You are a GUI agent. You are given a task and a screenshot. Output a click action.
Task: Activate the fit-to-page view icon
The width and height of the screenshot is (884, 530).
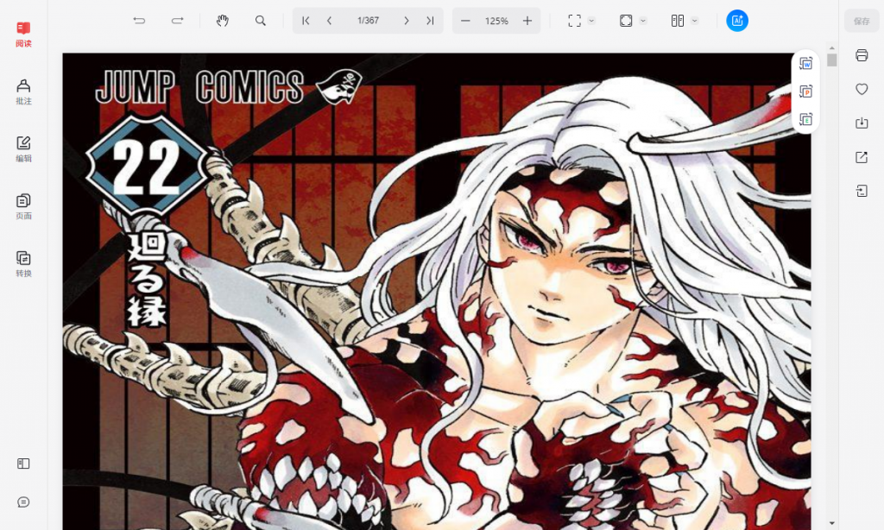coord(626,21)
